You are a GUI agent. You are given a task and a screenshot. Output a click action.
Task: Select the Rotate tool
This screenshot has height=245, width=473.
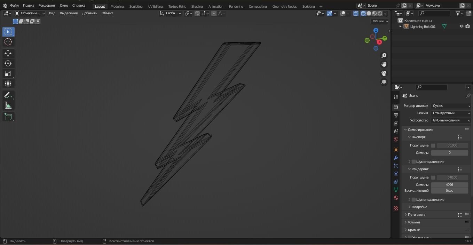(8, 63)
